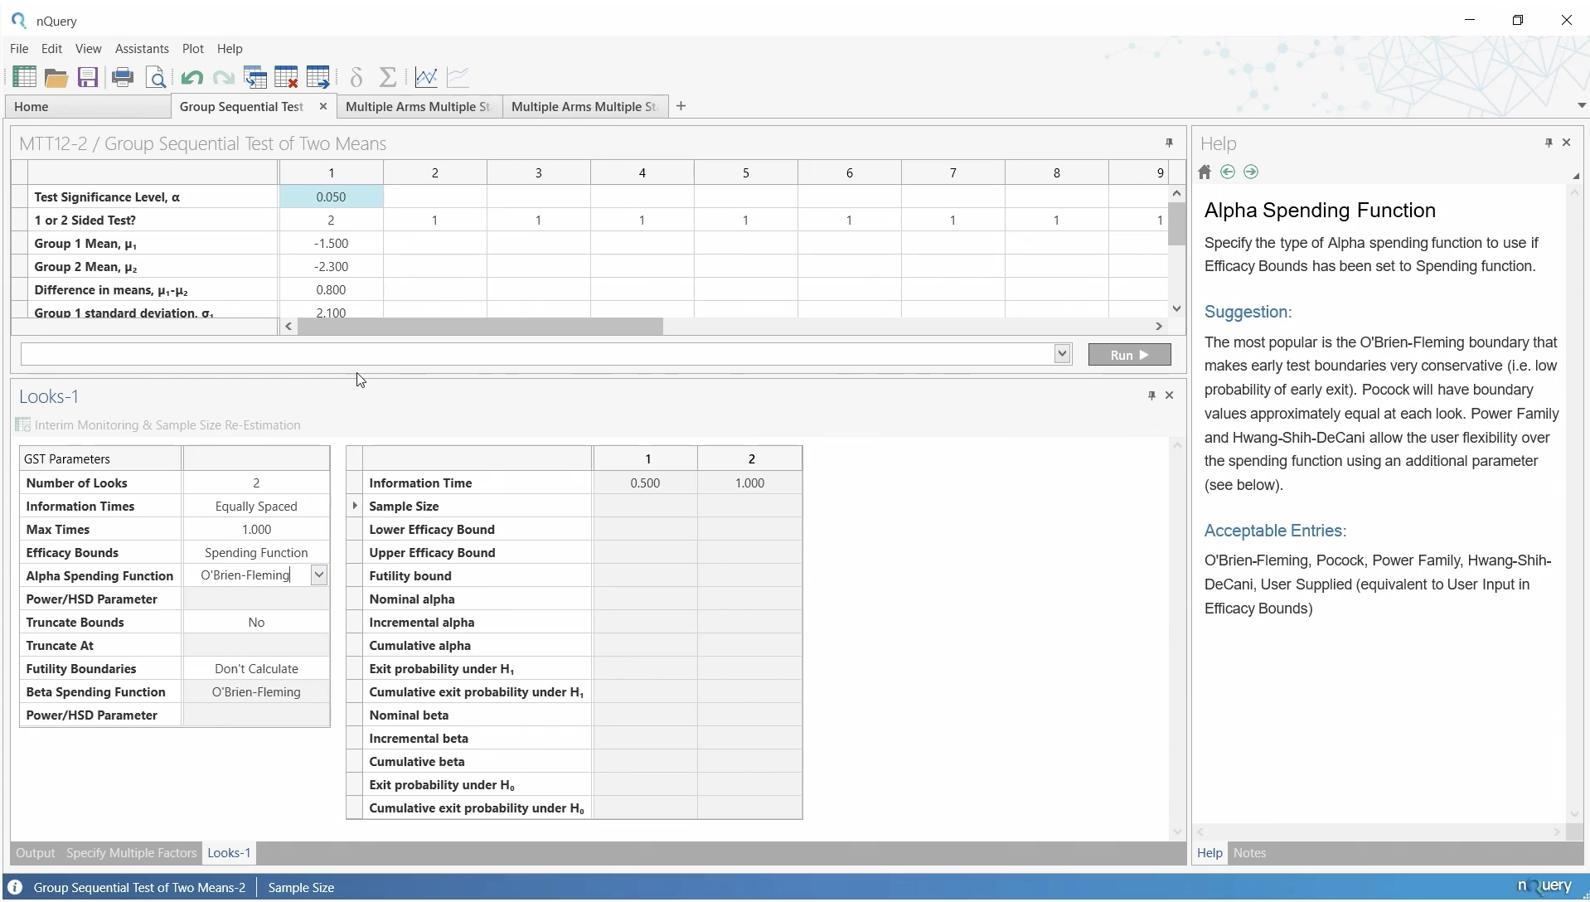1590x902 pixels.
Task: Add a new tab with plus button
Action: (x=681, y=106)
